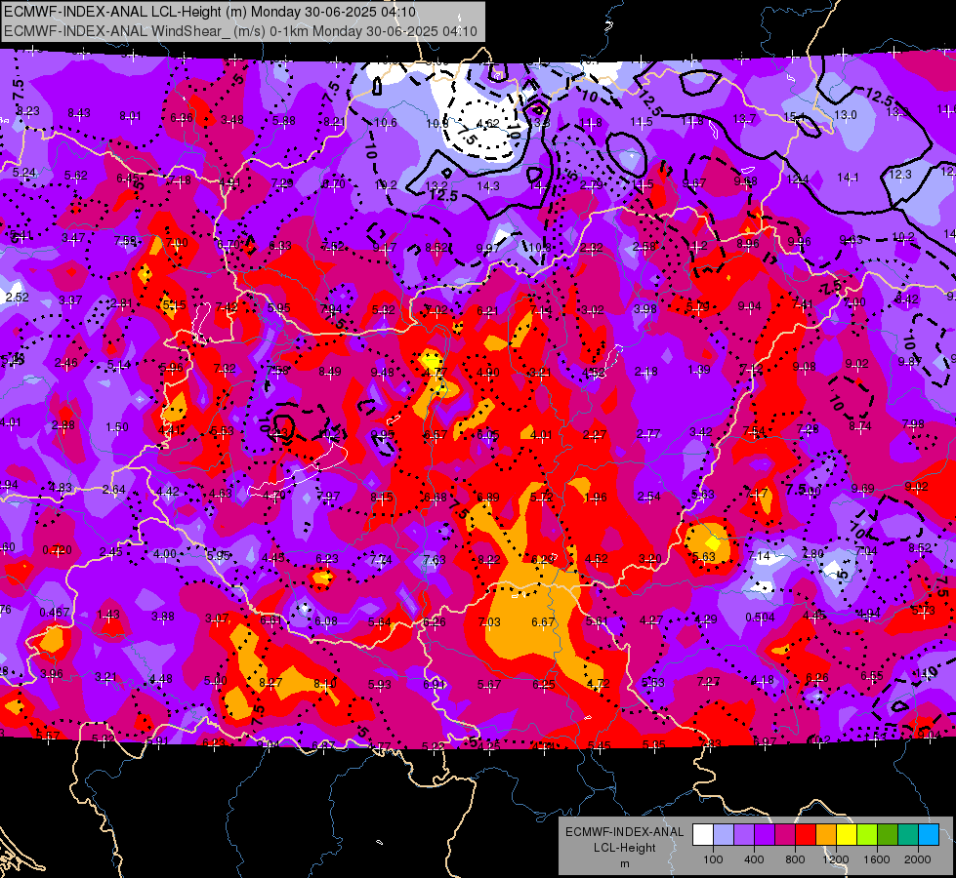Viewport: 956px width, 878px height.
Task: Click the grid value 7.27
Action: (x=709, y=681)
